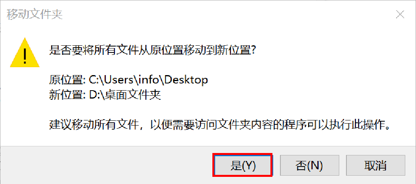
Task: Click the 移动文件夹 title text
Action: click(35, 15)
